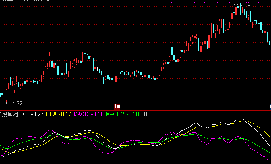Click the 股軍网 indicator name
Screen dimensions: 271x164
point(9,114)
